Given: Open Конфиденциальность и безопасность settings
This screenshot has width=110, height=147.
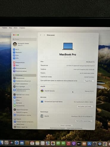Looking at the screenshot, I should [22, 90].
